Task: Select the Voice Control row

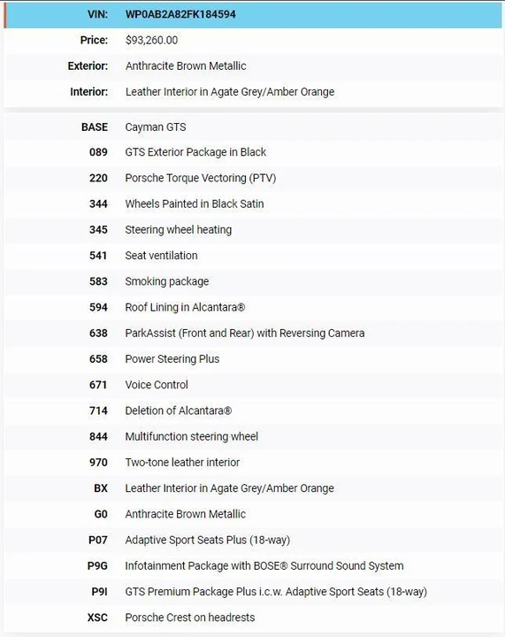Action: click(x=253, y=385)
